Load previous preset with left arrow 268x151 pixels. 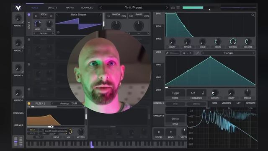click(x=100, y=8)
